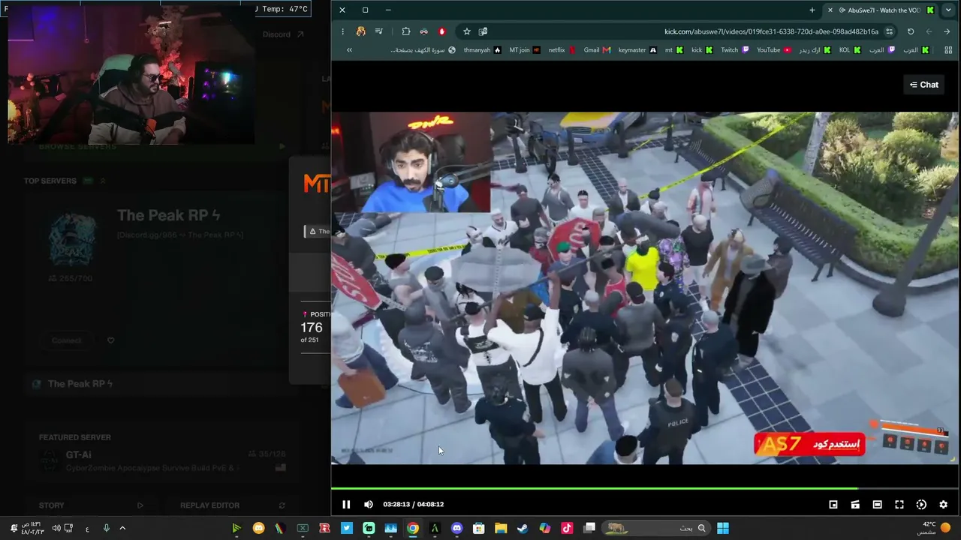Open the Windows Start menu
The width and height of the screenshot is (961, 540).
[x=722, y=528]
